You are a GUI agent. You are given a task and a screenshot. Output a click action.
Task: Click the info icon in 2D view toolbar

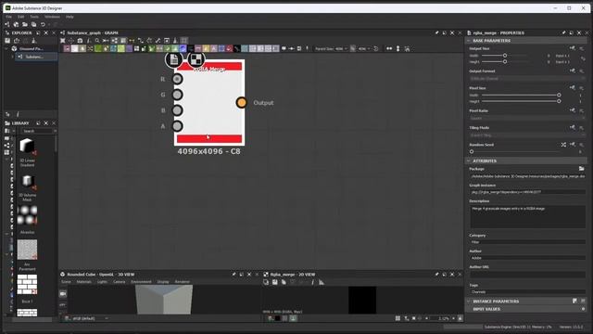(312, 282)
